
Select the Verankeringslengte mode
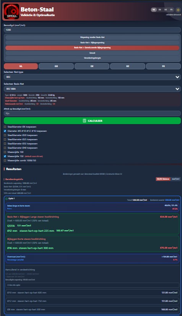pyautogui.click(x=92, y=58)
